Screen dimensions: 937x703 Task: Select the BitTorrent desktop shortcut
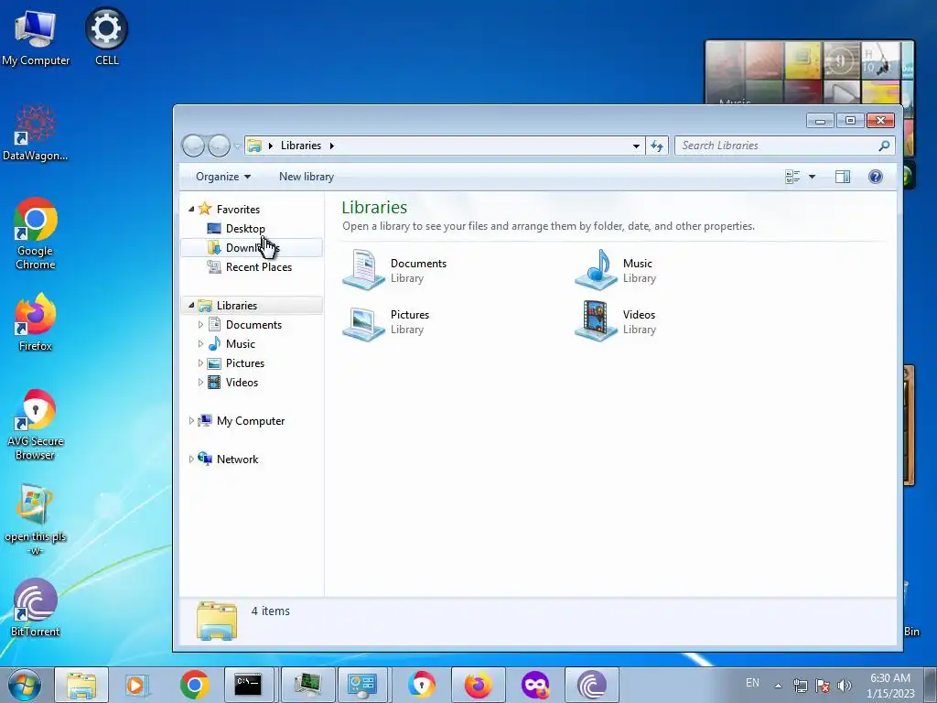[x=35, y=608]
